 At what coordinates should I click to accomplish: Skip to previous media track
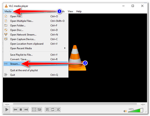point(15,109)
